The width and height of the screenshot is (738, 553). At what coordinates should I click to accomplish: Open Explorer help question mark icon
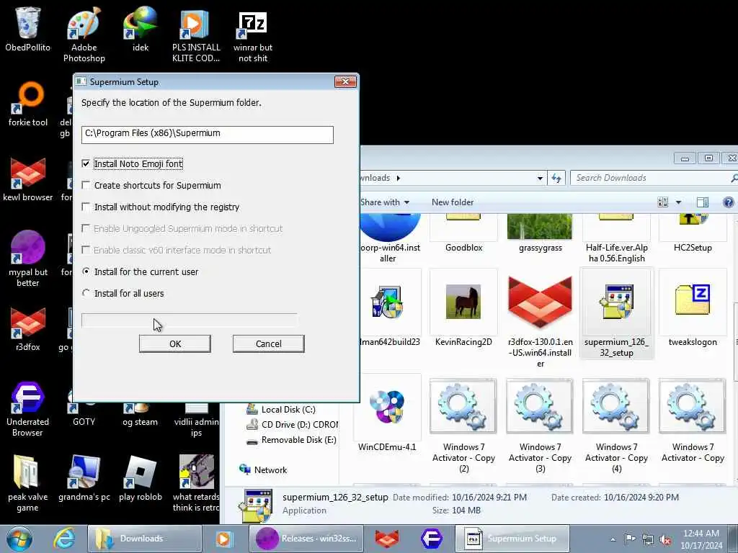coord(728,202)
